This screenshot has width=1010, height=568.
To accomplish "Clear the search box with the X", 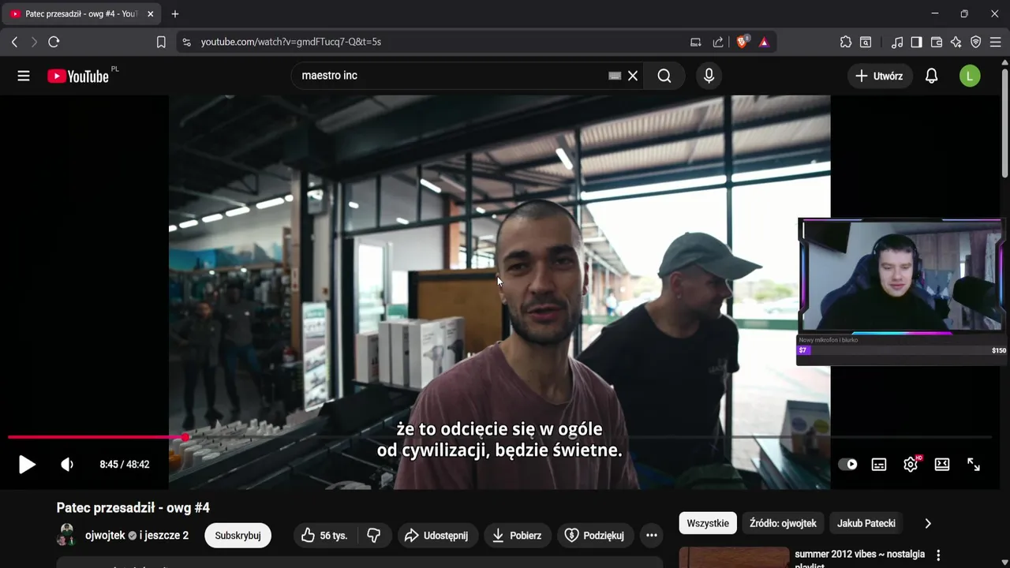I will [633, 76].
